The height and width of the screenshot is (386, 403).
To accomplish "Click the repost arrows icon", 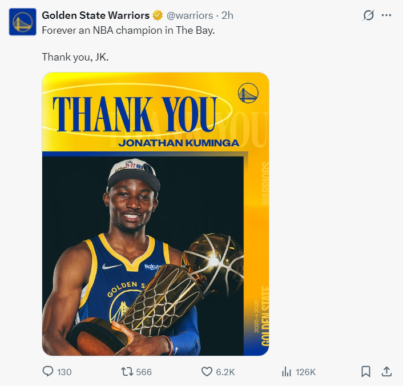I will coord(127,372).
